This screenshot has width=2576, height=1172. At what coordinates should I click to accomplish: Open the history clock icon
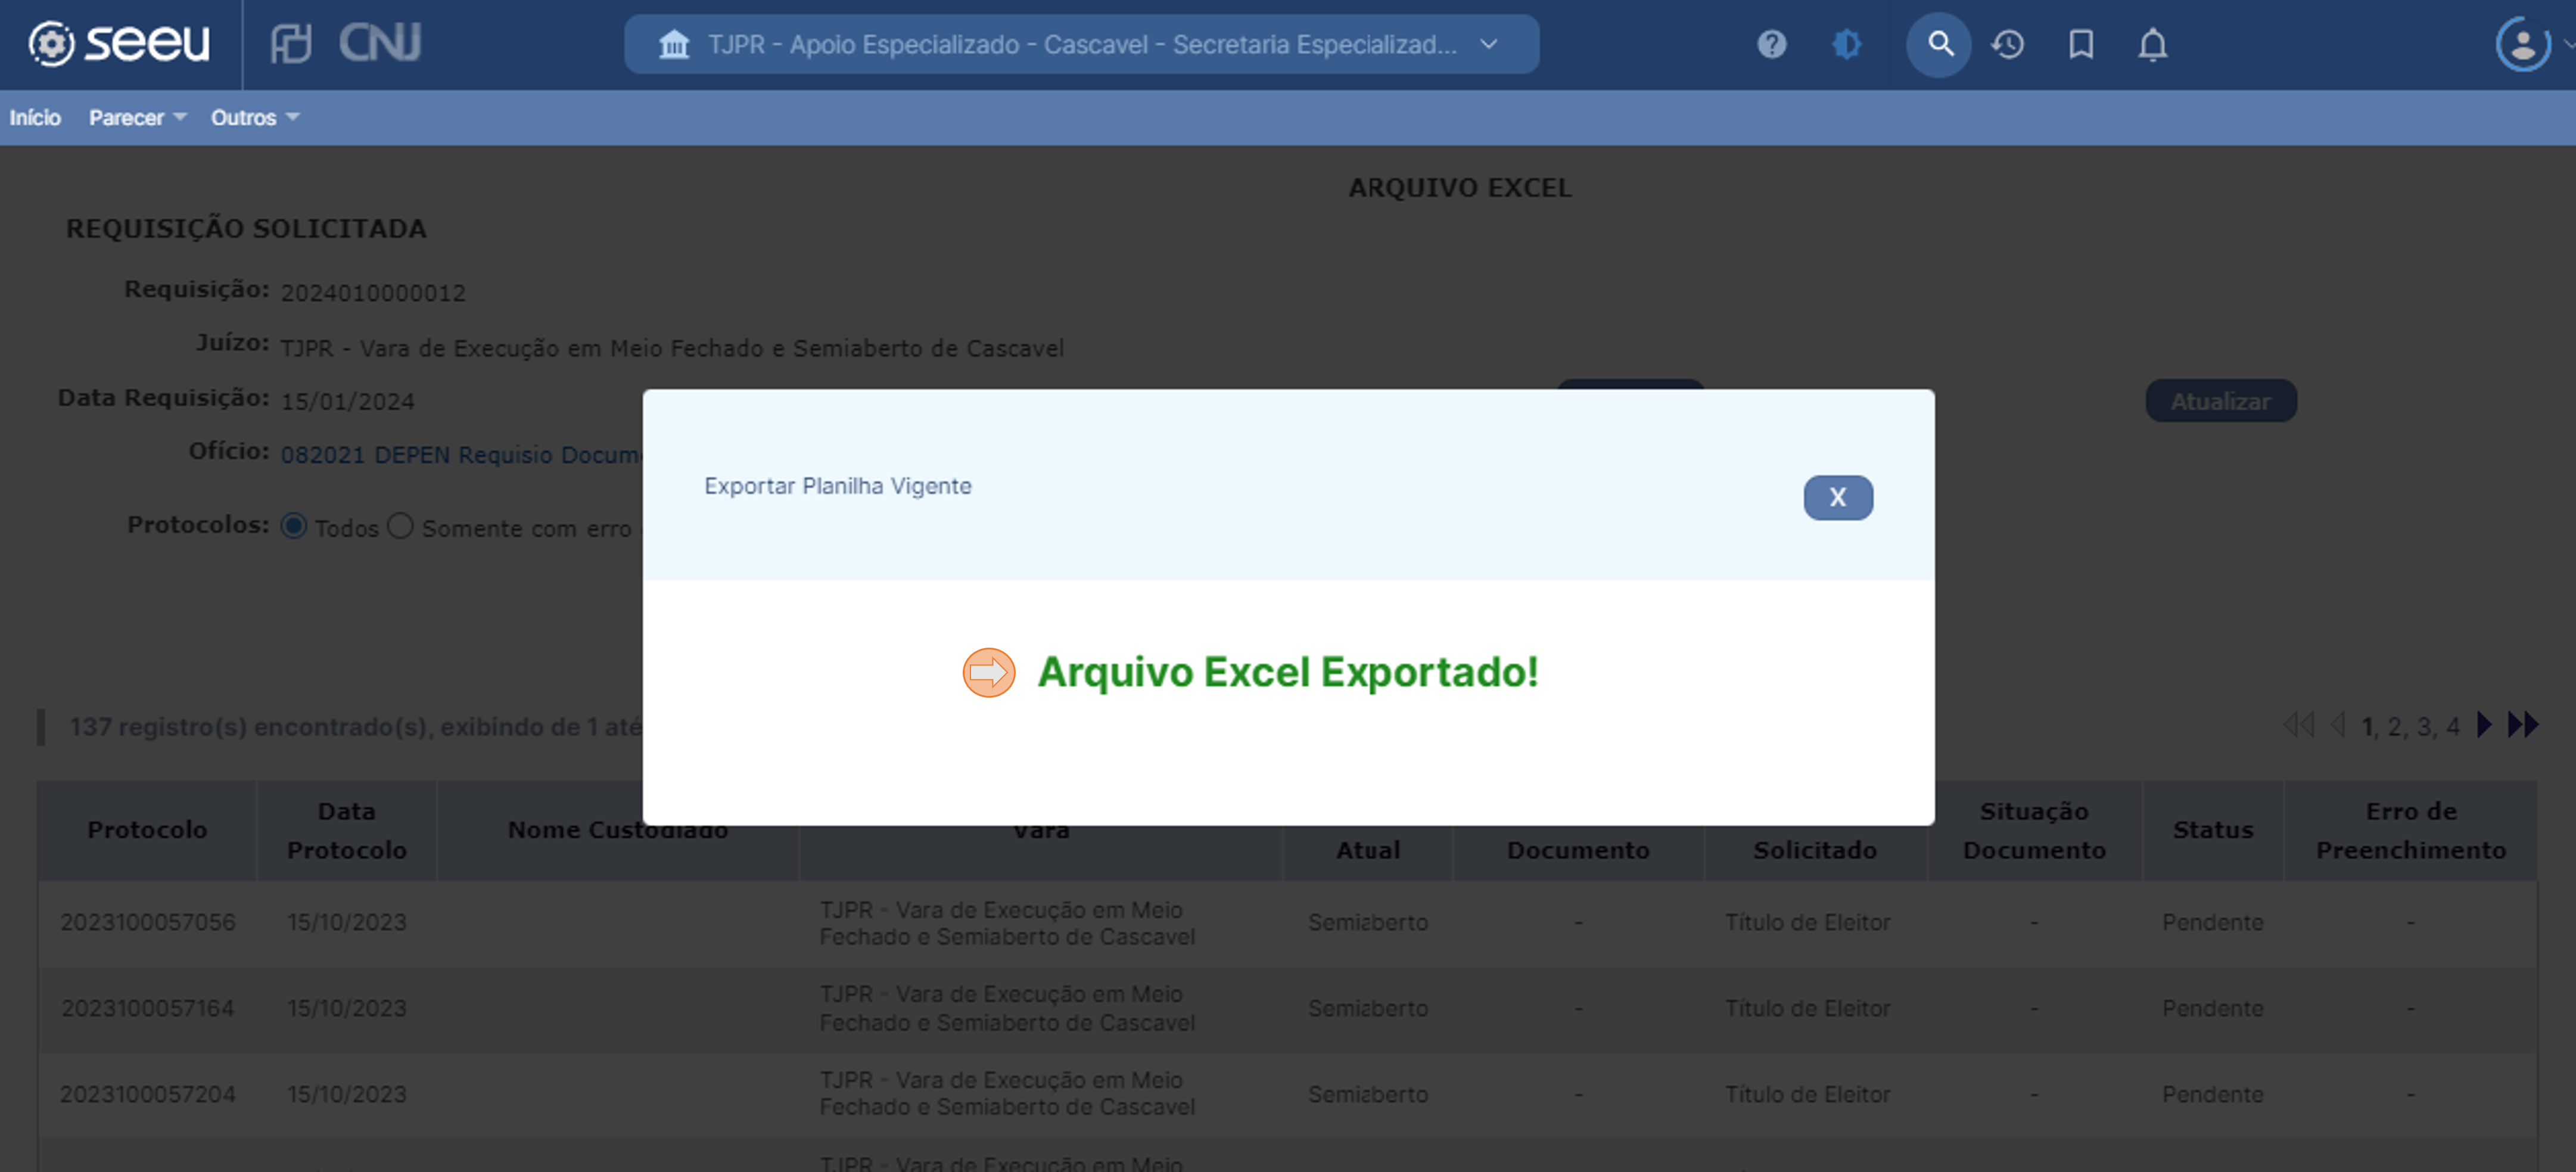pyautogui.click(x=2008, y=44)
